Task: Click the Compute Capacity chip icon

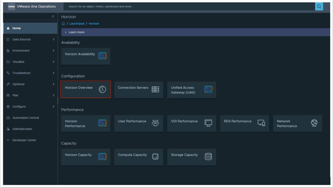Action: [155, 157]
